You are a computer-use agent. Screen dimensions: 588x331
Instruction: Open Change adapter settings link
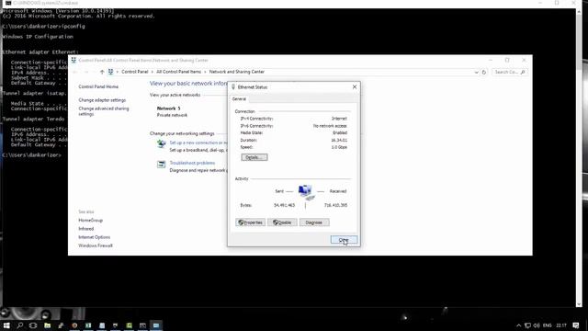pyautogui.click(x=102, y=100)
